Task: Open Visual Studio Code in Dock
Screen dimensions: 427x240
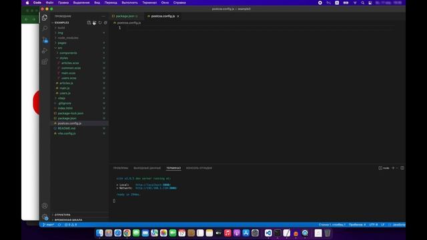Action: point(268,233)
